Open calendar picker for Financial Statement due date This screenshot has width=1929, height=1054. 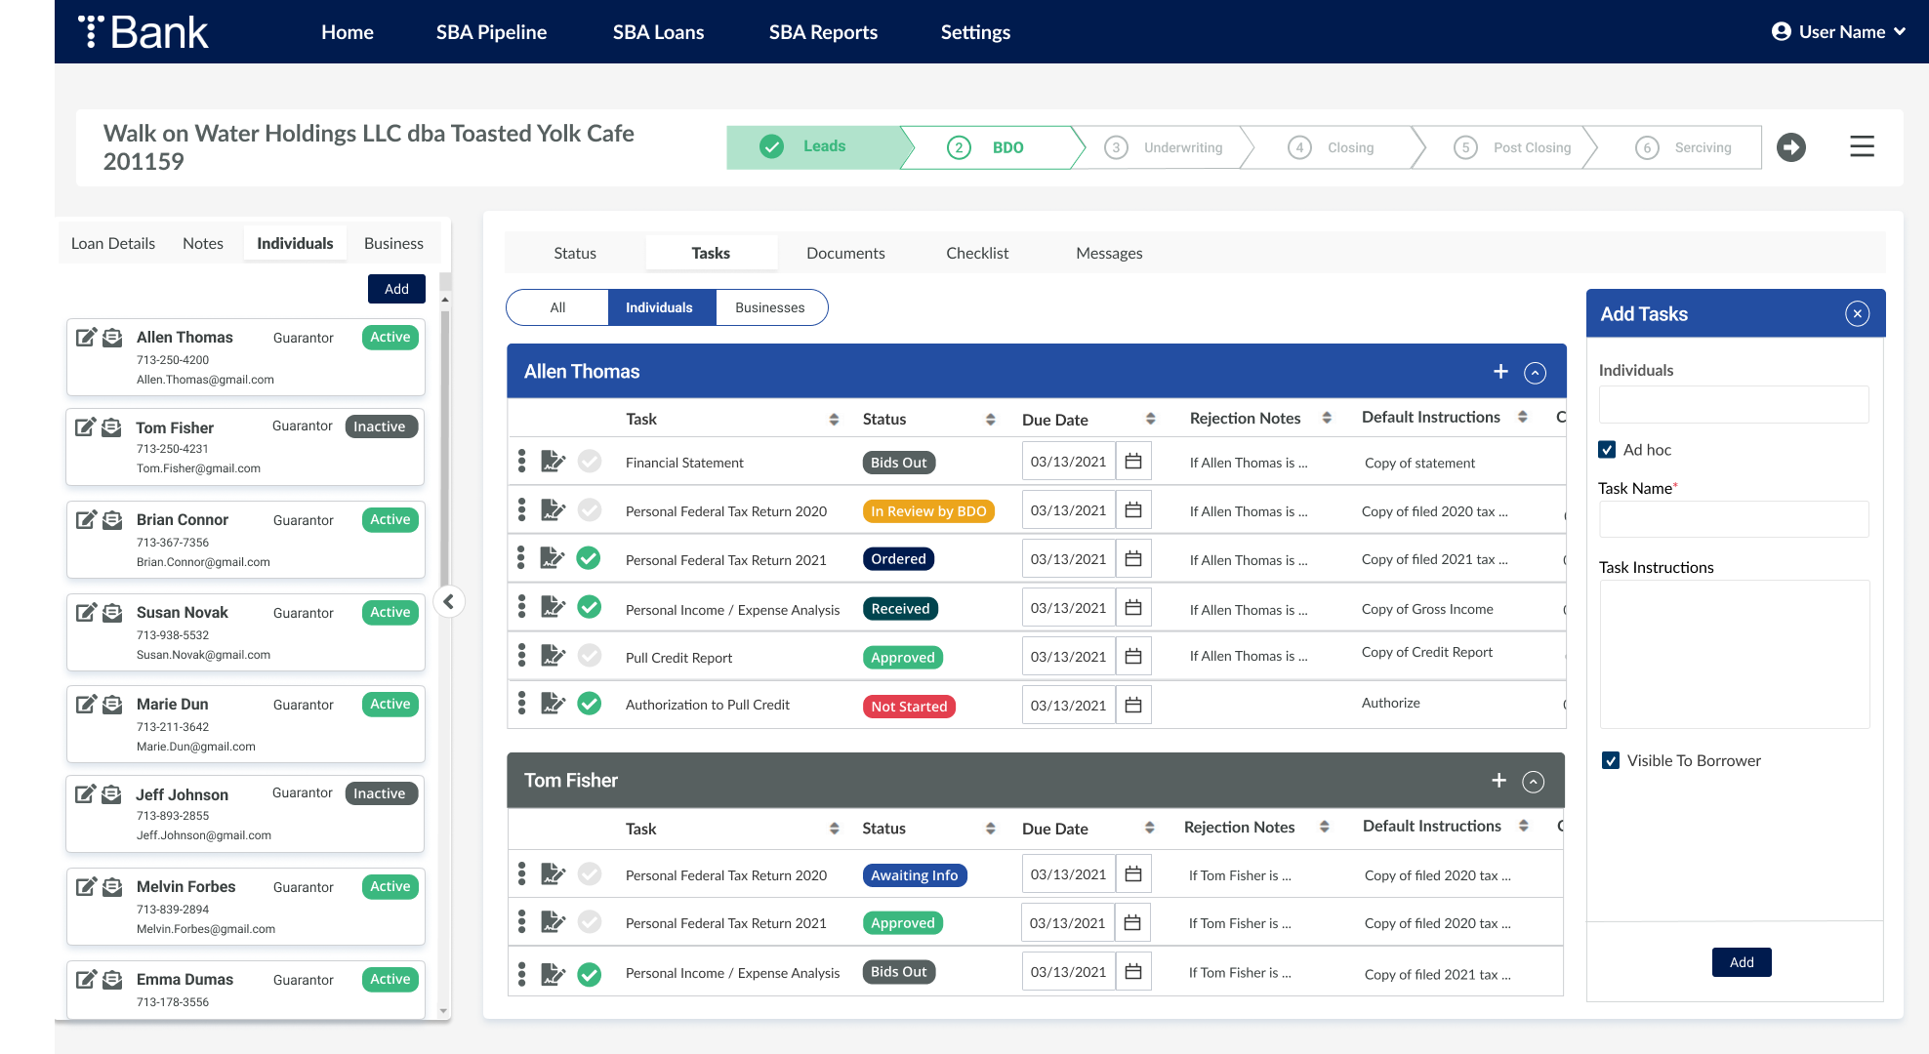point(1133,462)
